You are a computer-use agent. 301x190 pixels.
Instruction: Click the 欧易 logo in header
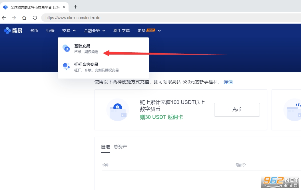point(13,31)
